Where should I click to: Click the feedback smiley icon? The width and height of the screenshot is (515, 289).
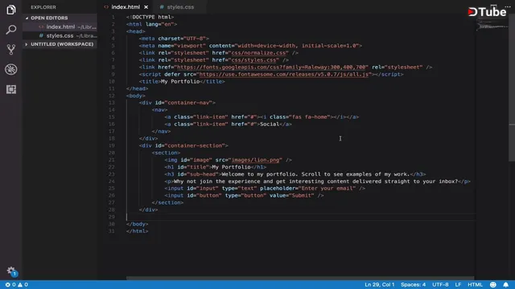pos(493,285)
